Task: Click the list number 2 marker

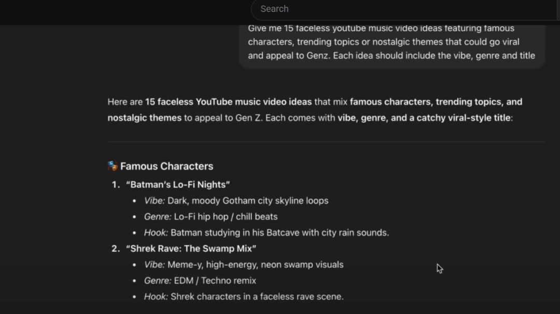Action: pos(116,248)
